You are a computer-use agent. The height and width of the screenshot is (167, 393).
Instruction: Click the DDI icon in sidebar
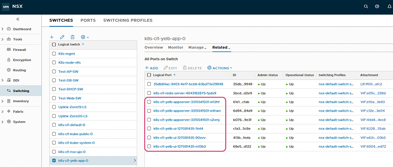tap(9, 80)
